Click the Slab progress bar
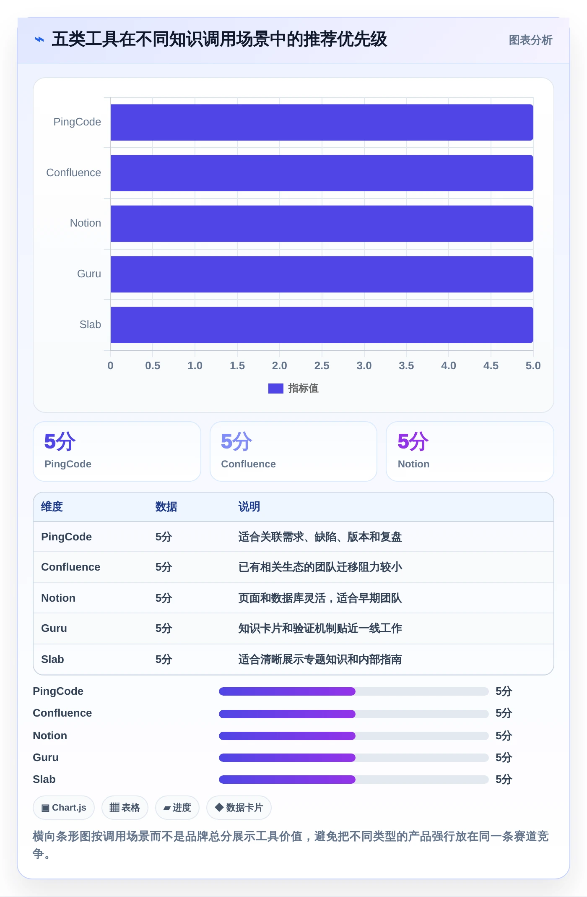587x897 pixels. coord(354,779)
